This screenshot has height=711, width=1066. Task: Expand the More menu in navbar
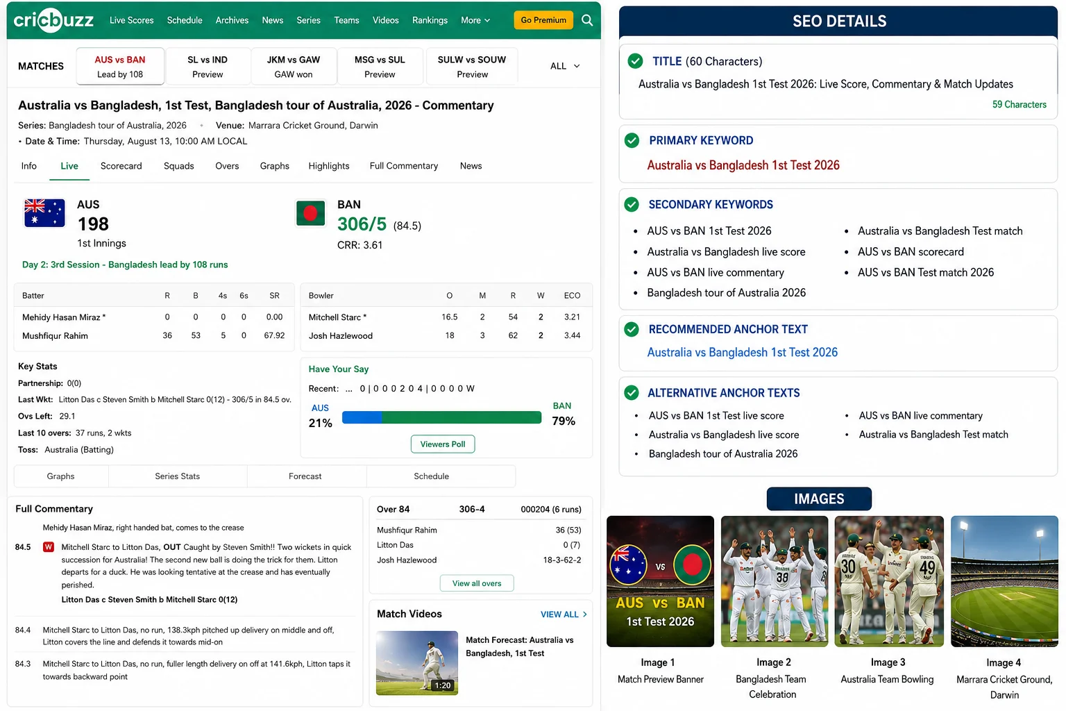[x=475, y=20]
